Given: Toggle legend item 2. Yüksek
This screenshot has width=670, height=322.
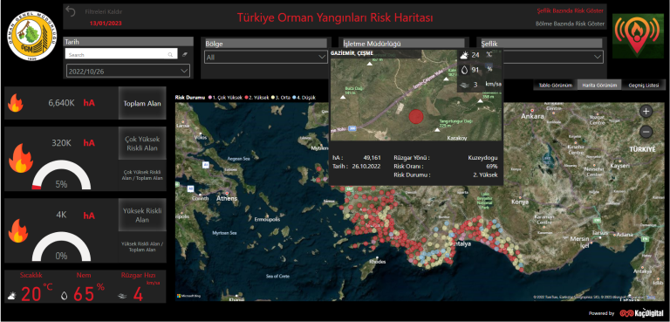Looking at the screenshot, I should pos(256,97).
